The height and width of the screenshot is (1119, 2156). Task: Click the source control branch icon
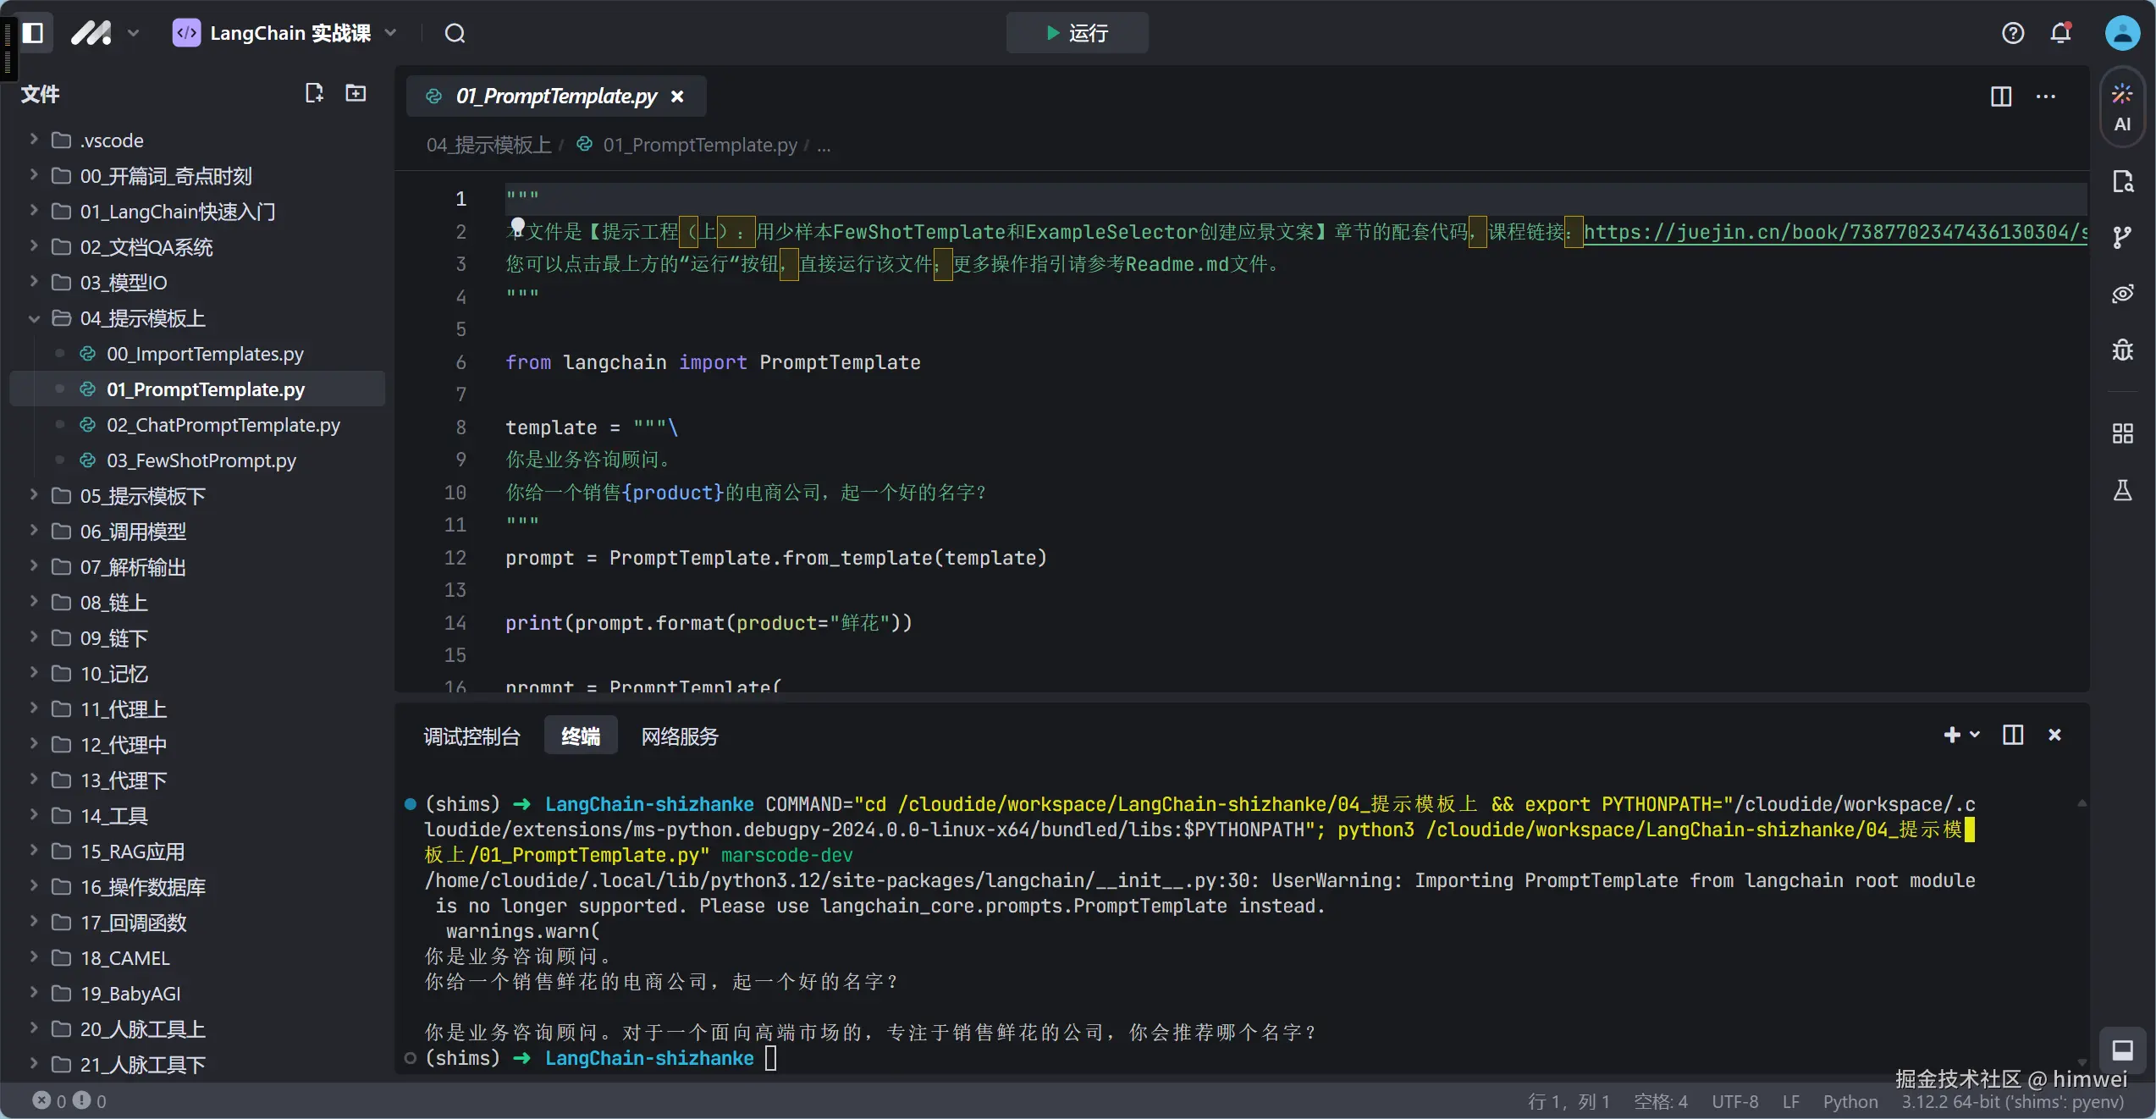click(x=2122, y=238)
